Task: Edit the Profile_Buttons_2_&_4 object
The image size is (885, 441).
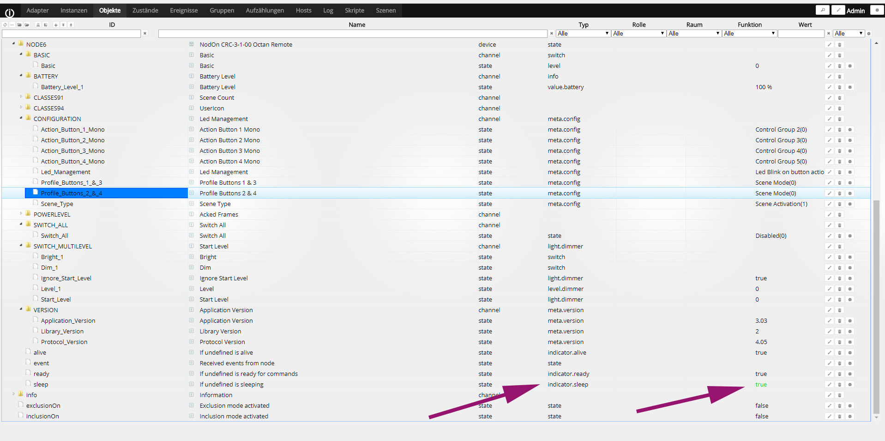Action: (830, 193)
